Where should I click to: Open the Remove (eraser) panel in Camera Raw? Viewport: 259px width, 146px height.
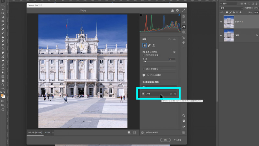[184, 27]
